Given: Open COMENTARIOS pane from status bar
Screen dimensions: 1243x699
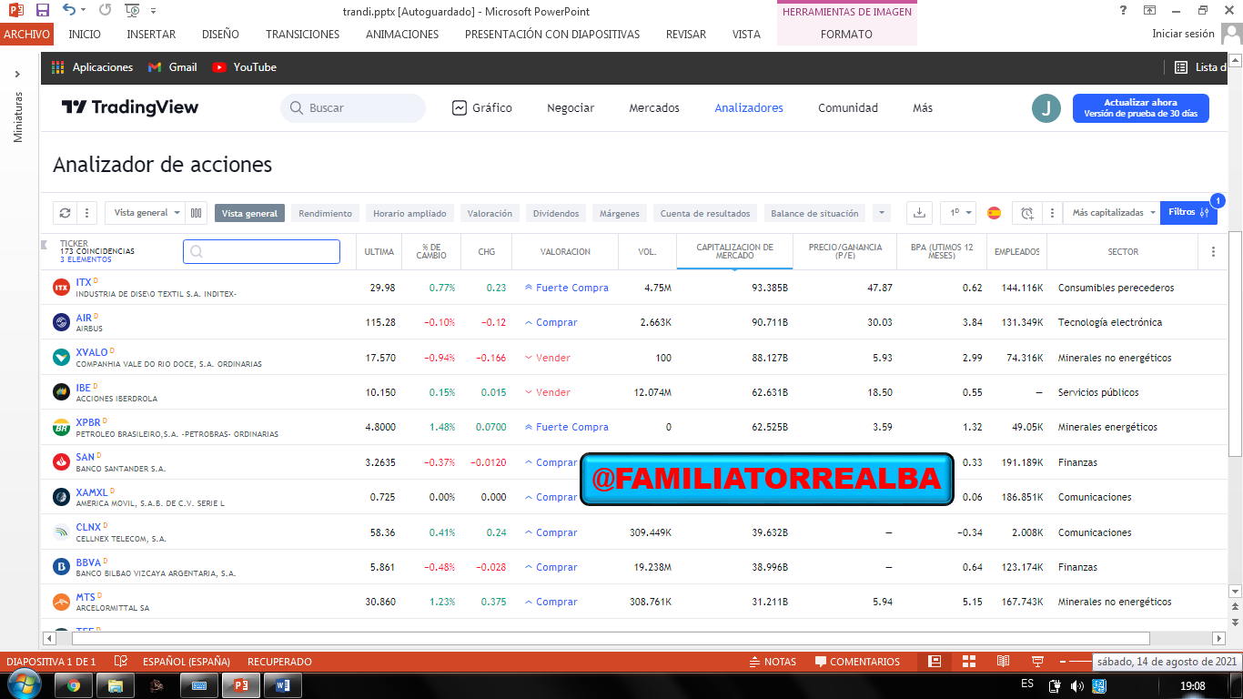Looking at the screenshot, I should click(857, 662).
